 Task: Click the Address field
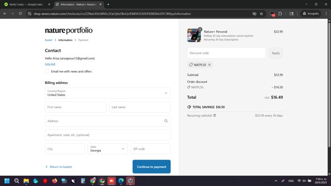108,121
